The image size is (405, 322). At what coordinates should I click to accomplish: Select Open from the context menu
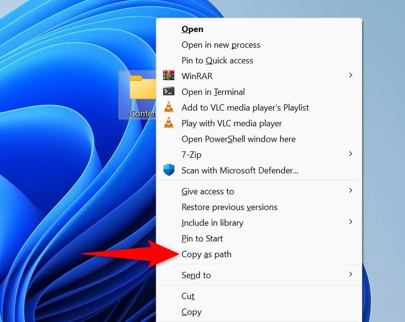(x=192, y=29)
